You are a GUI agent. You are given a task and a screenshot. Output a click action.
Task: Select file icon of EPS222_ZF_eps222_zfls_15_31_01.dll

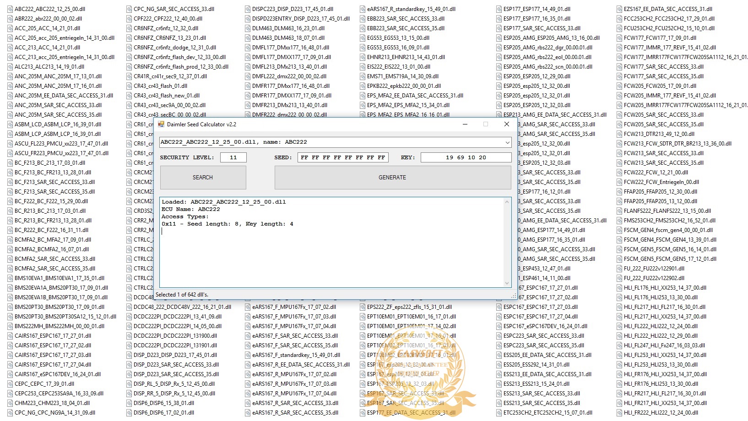pyautogui.click(x=363, y=307)
